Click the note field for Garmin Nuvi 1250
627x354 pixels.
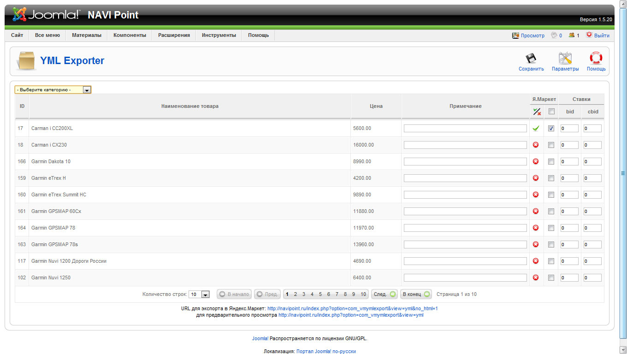tap(465, 278)
